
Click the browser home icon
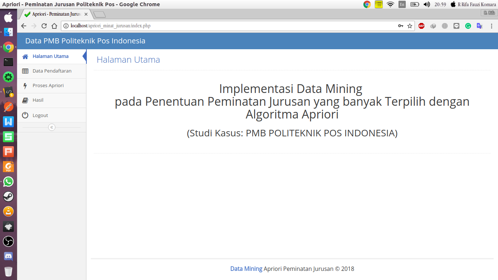54,26
